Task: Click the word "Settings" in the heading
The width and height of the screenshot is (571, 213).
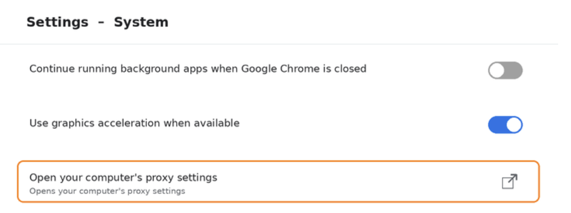Action: coord(57,22)
